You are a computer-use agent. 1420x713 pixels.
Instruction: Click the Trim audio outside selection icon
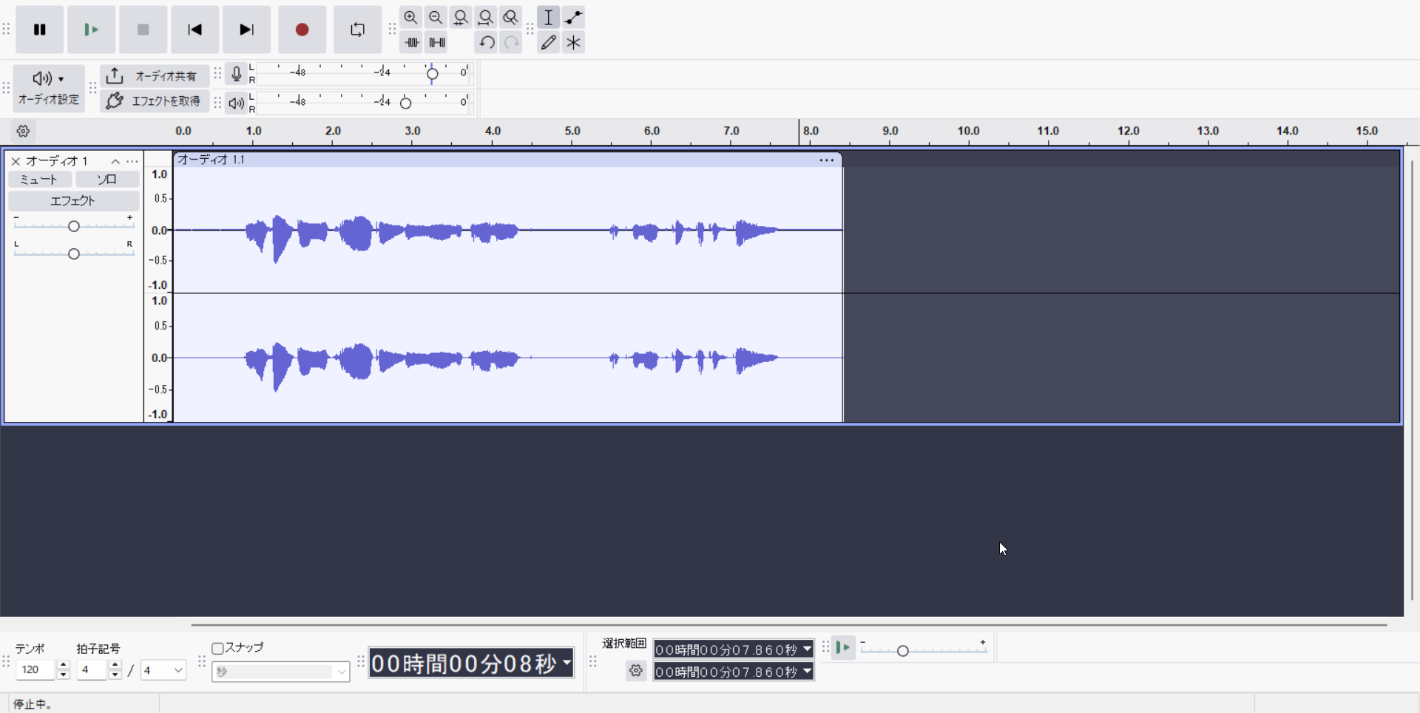[412, 42]
